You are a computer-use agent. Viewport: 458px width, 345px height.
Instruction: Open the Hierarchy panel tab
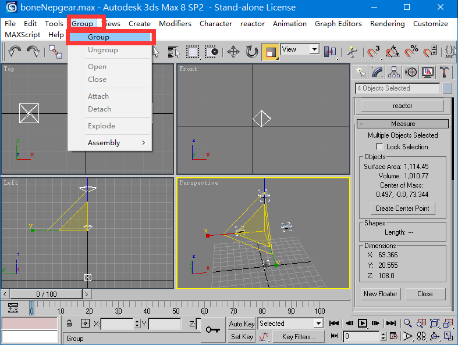[x=395, y=72]
